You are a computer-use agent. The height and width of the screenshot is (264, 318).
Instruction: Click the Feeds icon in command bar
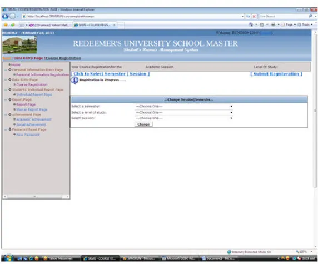(262, 24)
